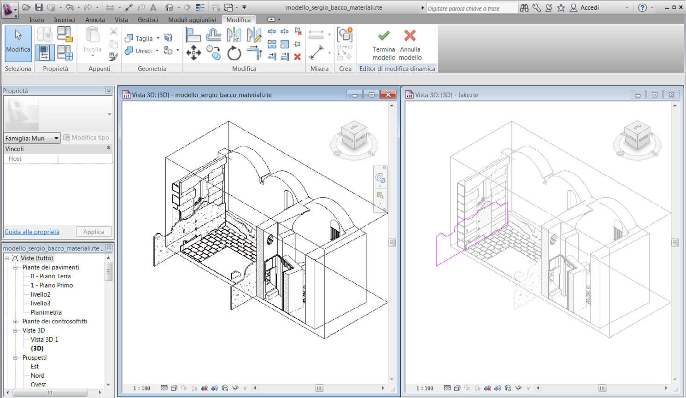Image resolution: width=686 pixels, height=398 pixels.
Task: Click the Array tool
Action: click(272, 44)
